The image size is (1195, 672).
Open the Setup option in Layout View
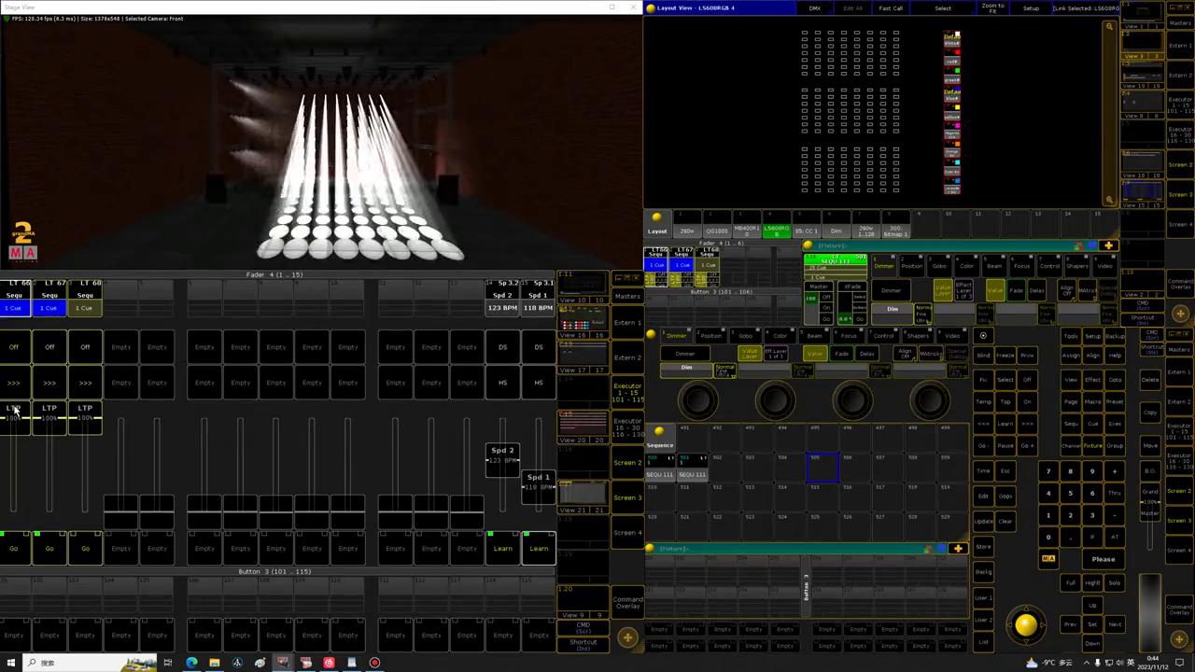tap(1031, 8)
